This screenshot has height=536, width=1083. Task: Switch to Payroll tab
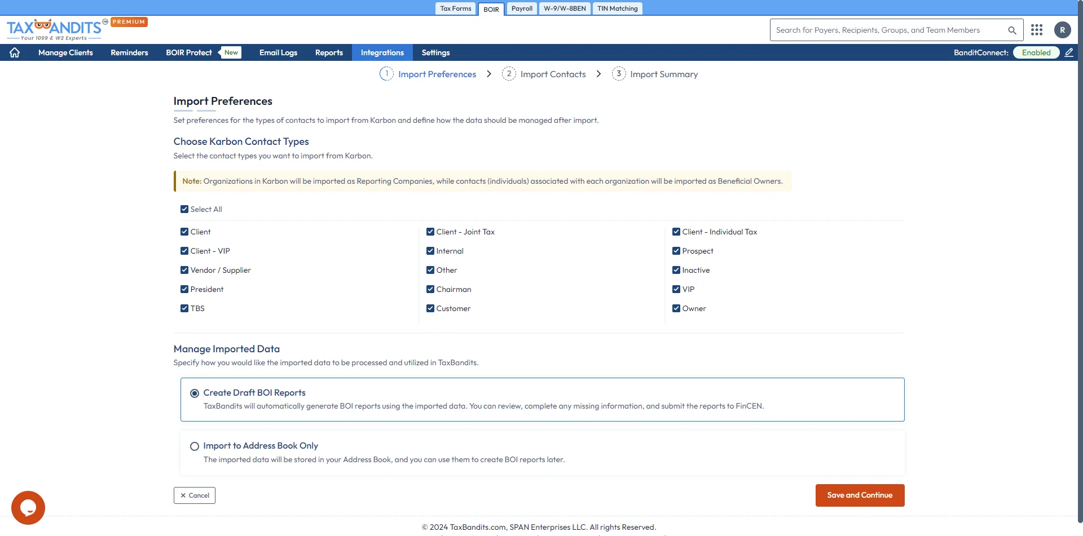pos(522,8)
